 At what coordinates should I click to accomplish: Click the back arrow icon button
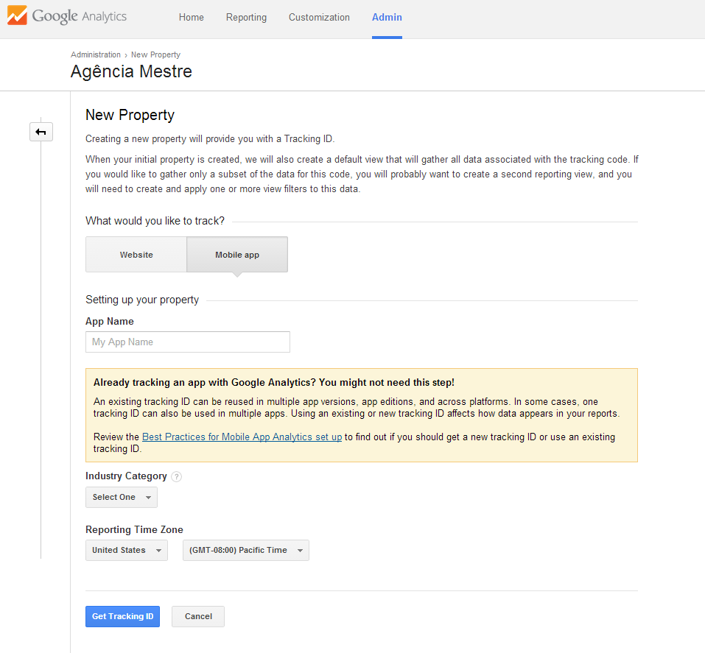click(41, 132)
